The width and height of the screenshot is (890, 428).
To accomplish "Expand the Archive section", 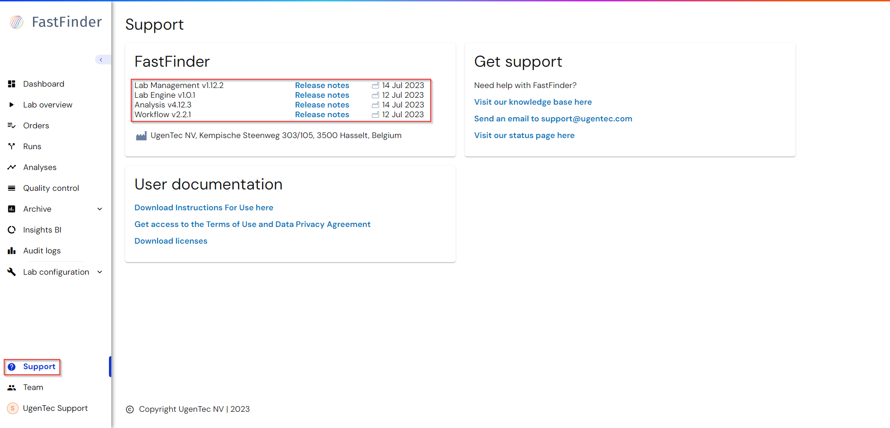I will (x=100, y=209).
